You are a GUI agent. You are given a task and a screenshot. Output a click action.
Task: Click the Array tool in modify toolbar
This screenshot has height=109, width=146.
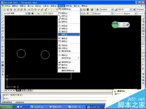(143, 31)
